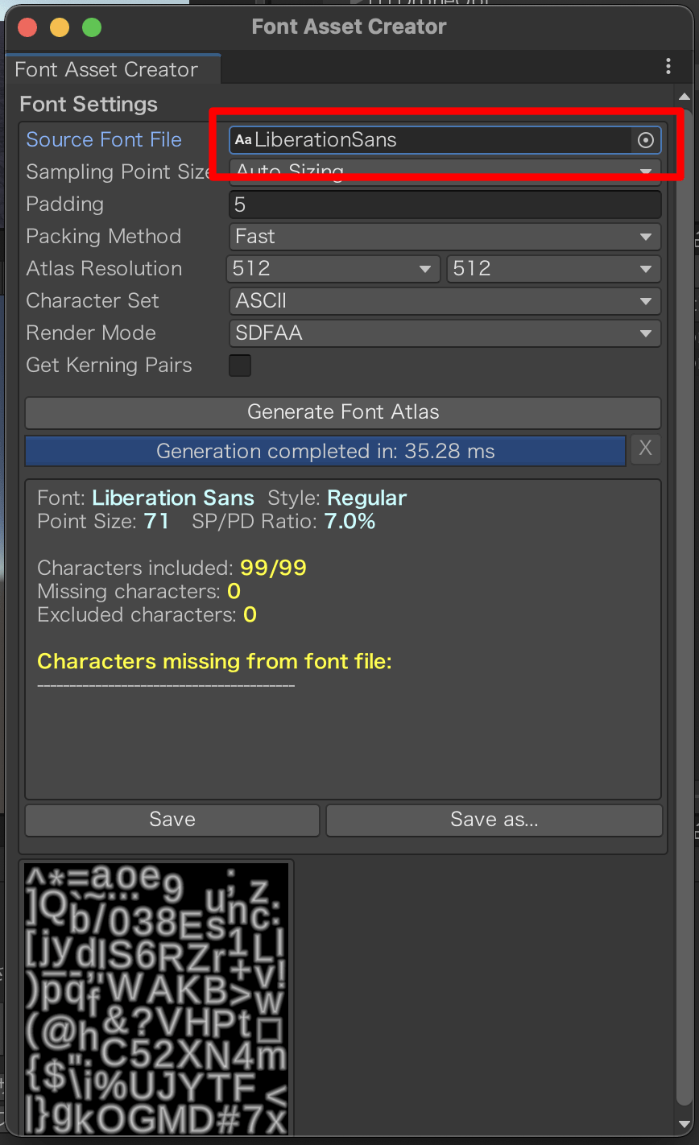Click the green zoom window button

[92, 27]
